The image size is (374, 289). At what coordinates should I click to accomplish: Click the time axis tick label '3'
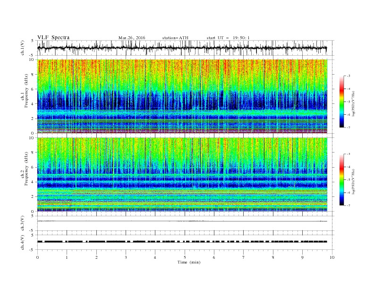[x=126, y=257]
